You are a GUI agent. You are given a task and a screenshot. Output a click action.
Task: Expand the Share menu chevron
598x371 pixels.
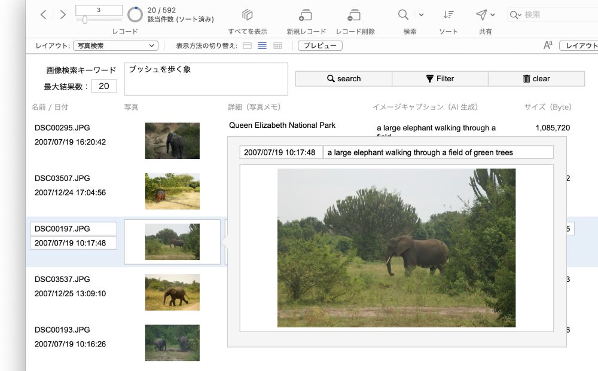coord(493,15)
